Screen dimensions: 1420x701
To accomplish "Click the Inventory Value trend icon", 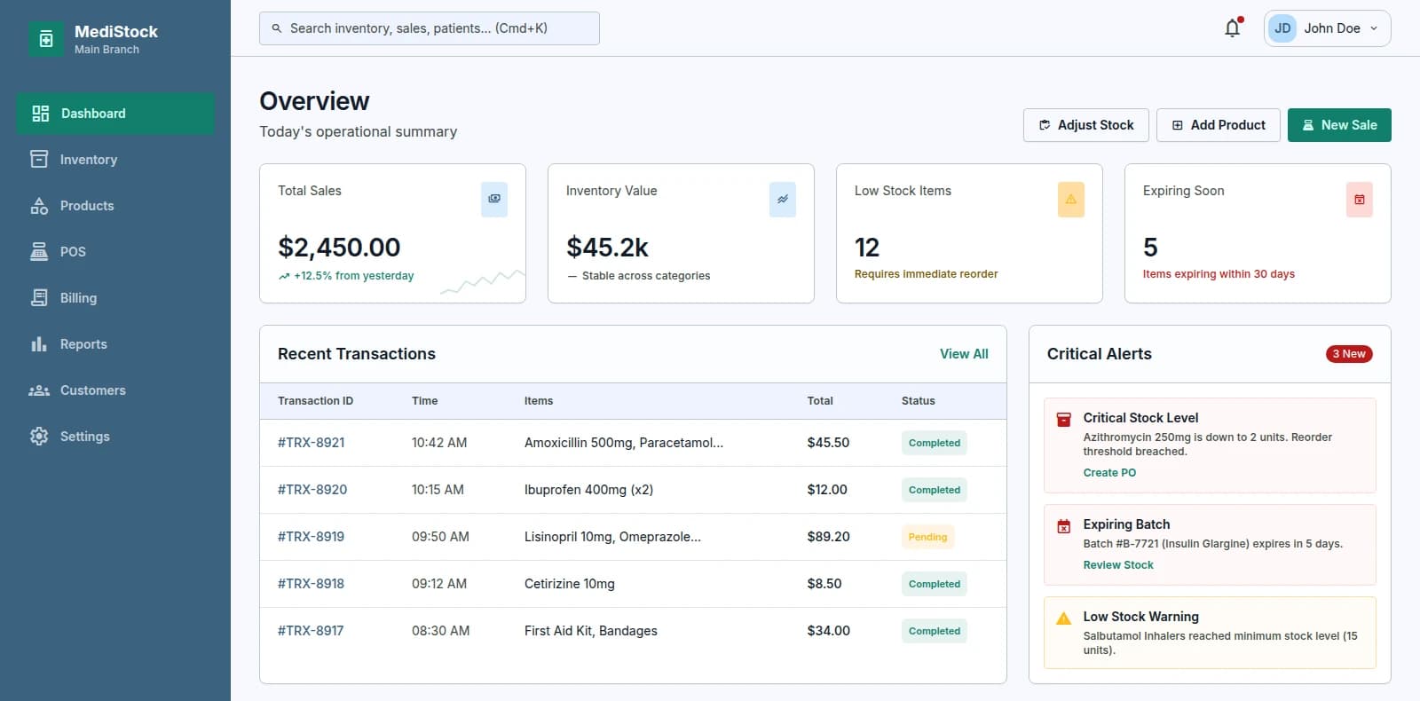I will tap(783, 200).
